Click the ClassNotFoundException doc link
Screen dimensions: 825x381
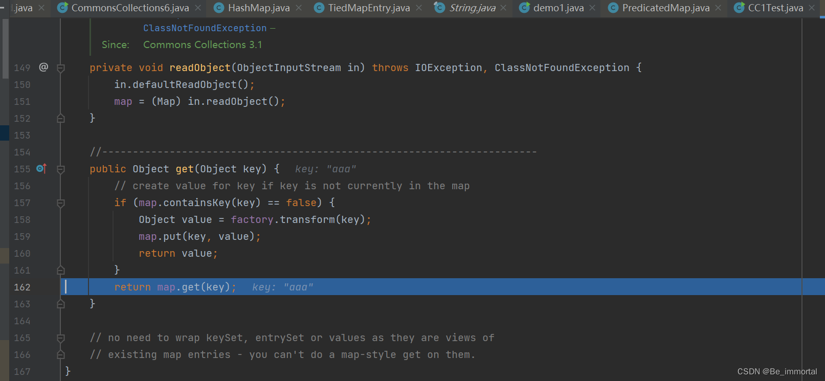[x=205, y=28]
